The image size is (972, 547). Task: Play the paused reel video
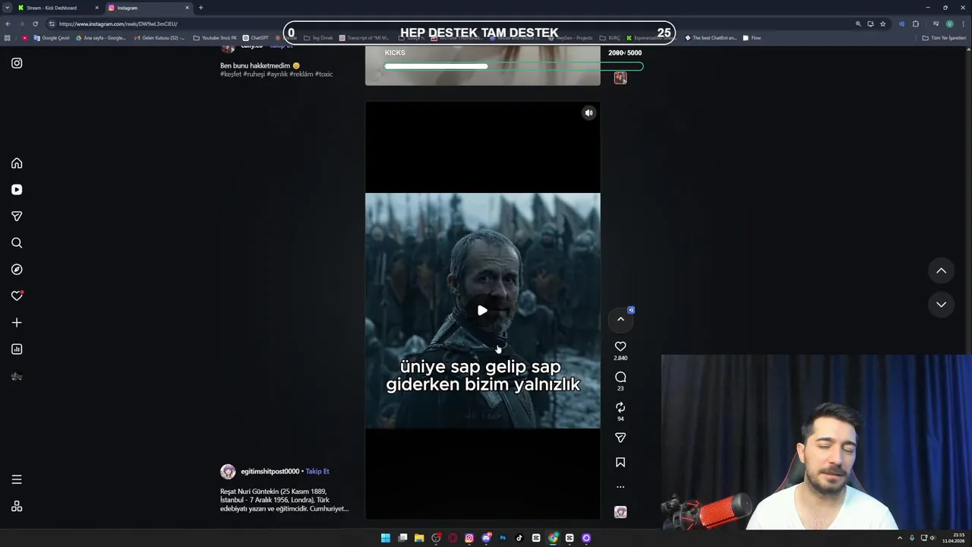click(x=482, y=311)
